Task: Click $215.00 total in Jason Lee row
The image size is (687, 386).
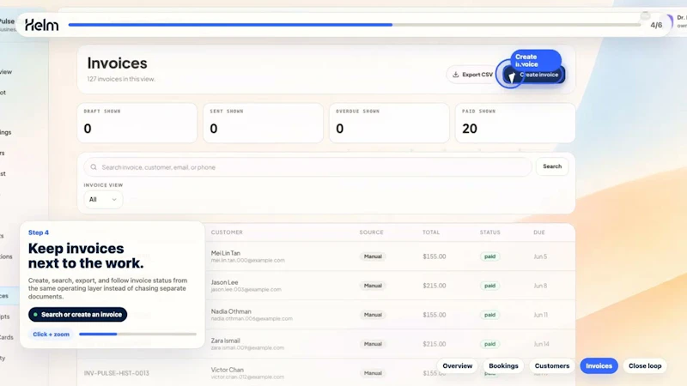Action: coord(435,286)
